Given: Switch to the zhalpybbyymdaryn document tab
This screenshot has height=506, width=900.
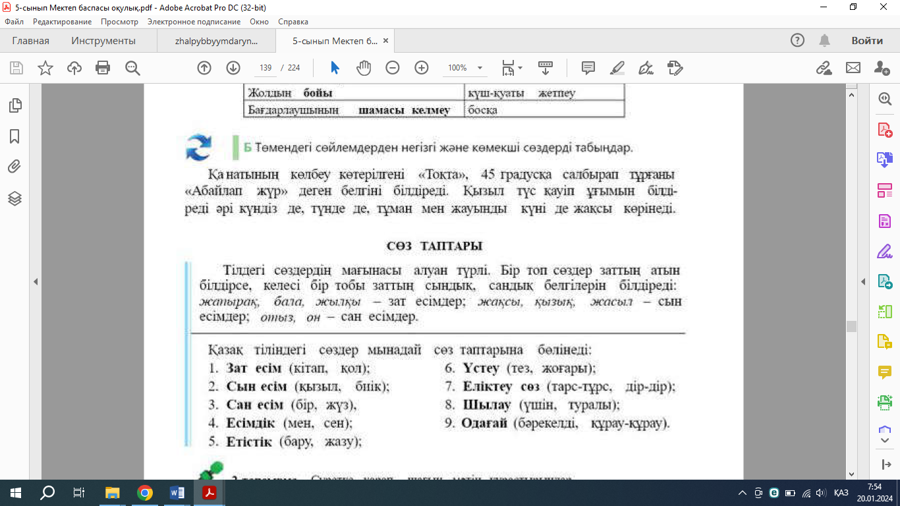Looking at the screenshot, I should click(x=217, y=41).
